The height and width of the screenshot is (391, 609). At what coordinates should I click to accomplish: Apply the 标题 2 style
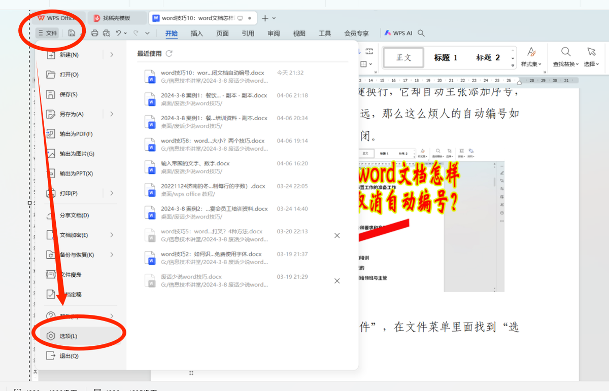tap(488, 58)
